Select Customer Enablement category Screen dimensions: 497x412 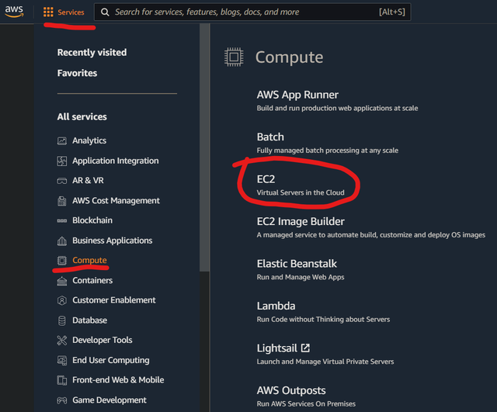click(114, 300)
